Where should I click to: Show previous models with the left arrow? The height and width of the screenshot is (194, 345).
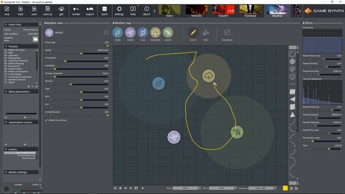pyautogui.click(x=155, y=11)
